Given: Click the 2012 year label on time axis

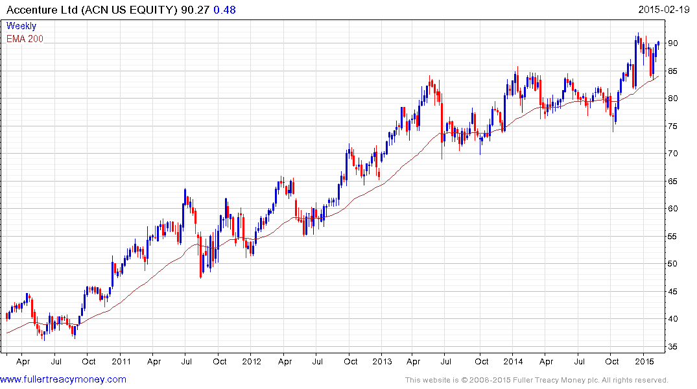Looking at the screenshot, I should pyautogui.click(x=252, y=361).
